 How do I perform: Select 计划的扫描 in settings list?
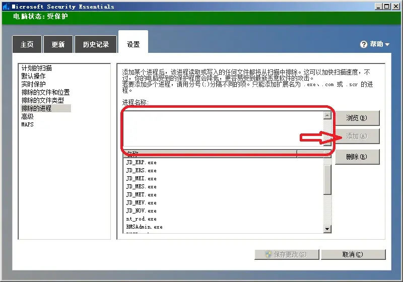coord(36,68)
